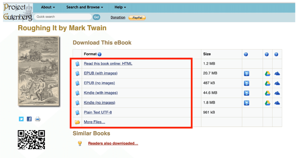296x158 pixels.
Task: Click the 487 kB size cell
Action: click(x=221, y=83)
